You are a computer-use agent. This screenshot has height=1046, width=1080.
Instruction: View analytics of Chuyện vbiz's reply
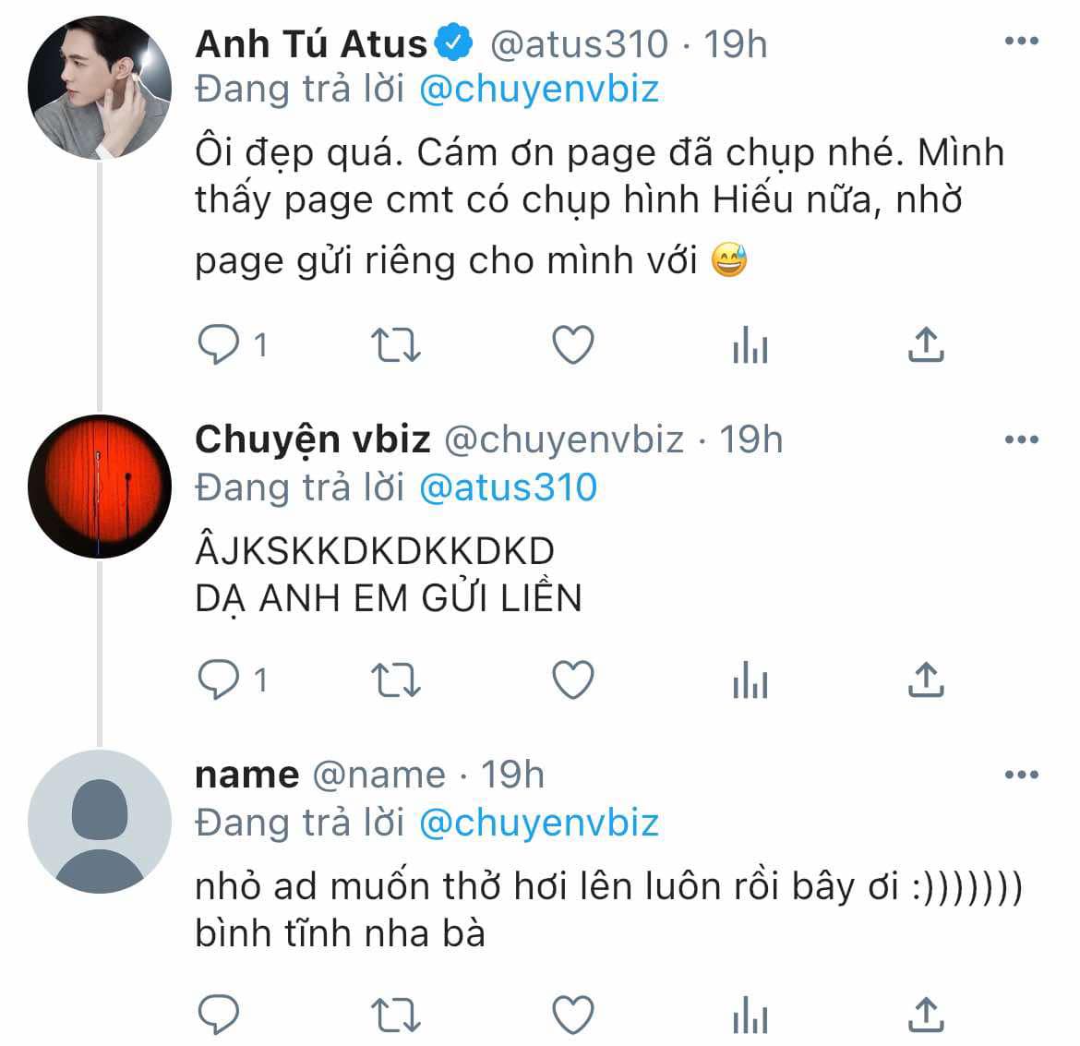coord(750,679)
